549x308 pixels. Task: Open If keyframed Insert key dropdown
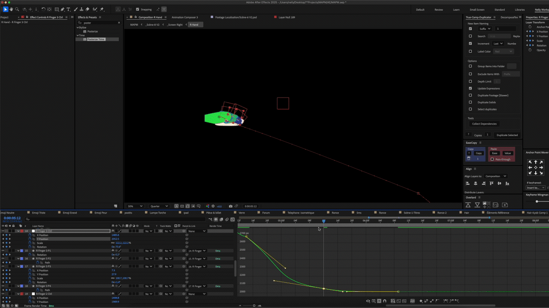[x=536, y=187]
